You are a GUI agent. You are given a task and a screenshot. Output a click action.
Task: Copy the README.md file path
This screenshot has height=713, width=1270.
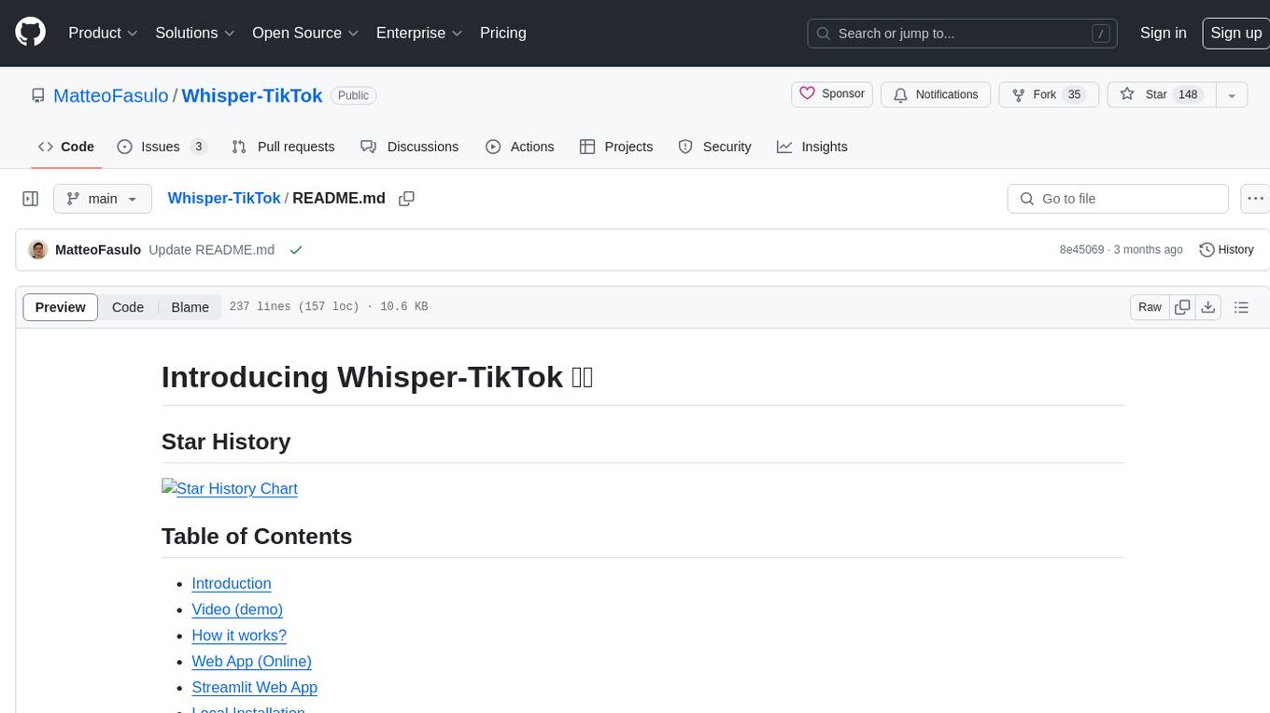point(406,198)
